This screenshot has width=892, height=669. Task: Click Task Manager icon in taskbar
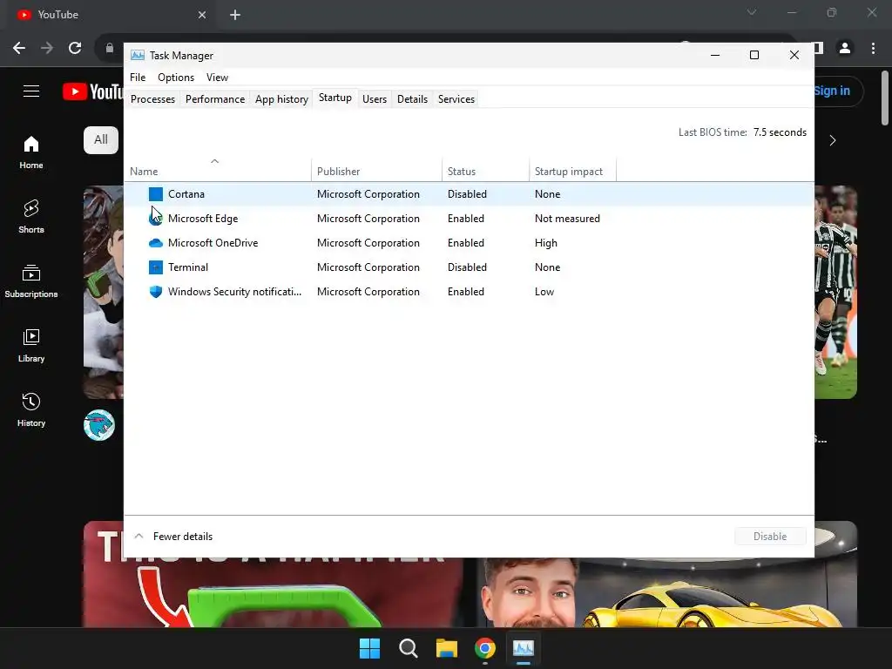524,648
